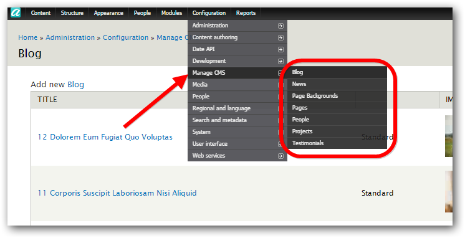The height and width of the screenshot is (238, 465).
Task: Select Date API menu entry
Action: [x=237, y=49]
